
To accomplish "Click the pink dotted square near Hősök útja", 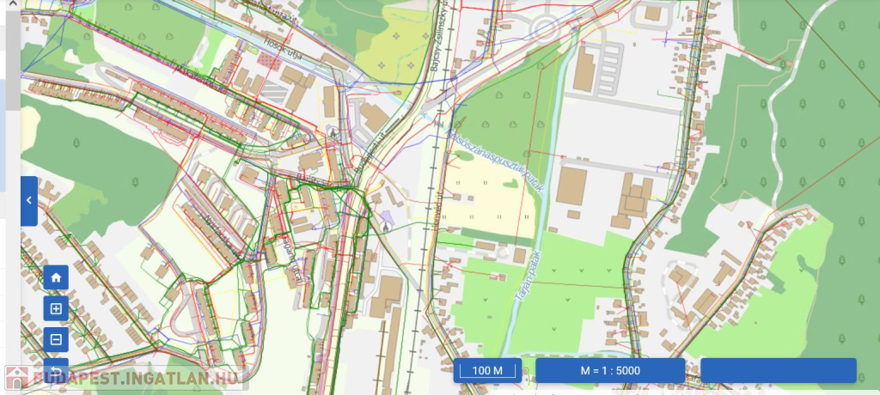I will click(x=268, y=60).
